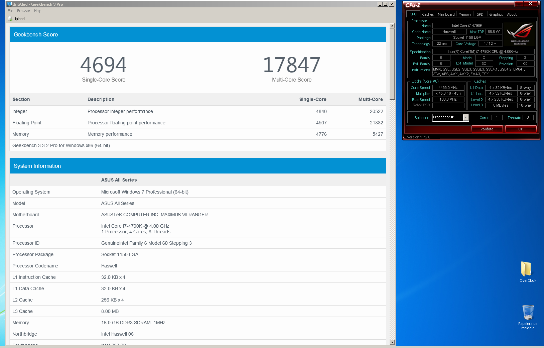Click the Core Voltage 1.112 V field
The height and width of the screenshot is (348, 544).
490,43
